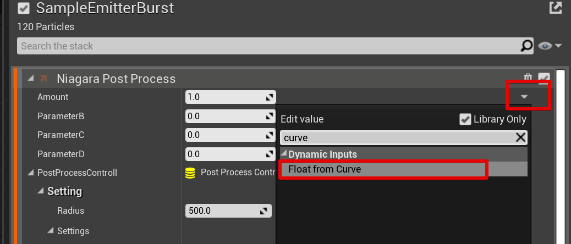Toggle the stack view eye options
The image size is (571, 244).
pos(545,46)
